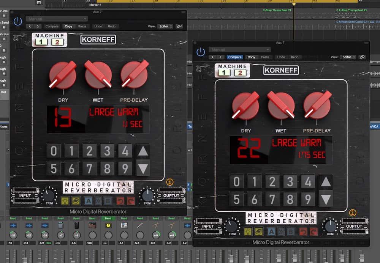This screenshot has height=263, width=380.
Task: Click drumsticks icon on -12.4 mixer channel
Action: [x=140, y=225]
